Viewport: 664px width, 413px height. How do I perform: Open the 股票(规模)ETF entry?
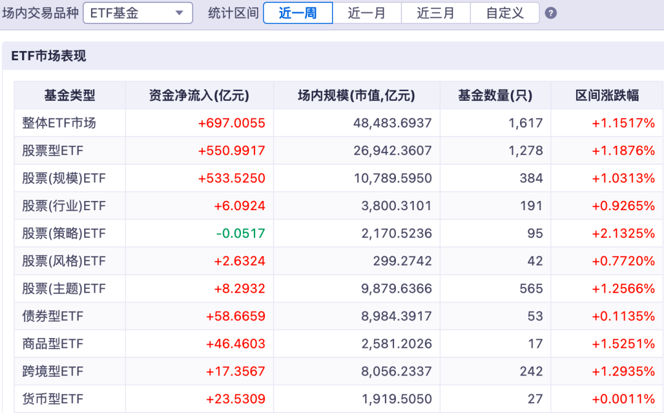point(63,178)
